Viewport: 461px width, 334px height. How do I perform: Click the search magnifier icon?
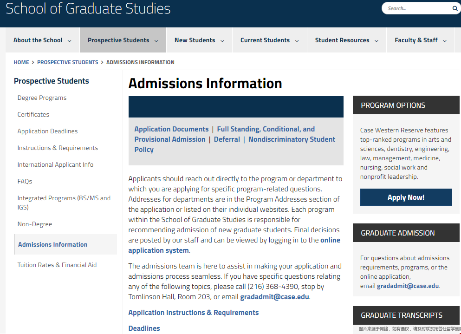click(x=455, y=8)
